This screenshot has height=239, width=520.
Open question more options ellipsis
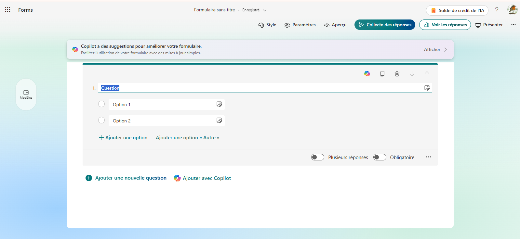pos(429,157)
